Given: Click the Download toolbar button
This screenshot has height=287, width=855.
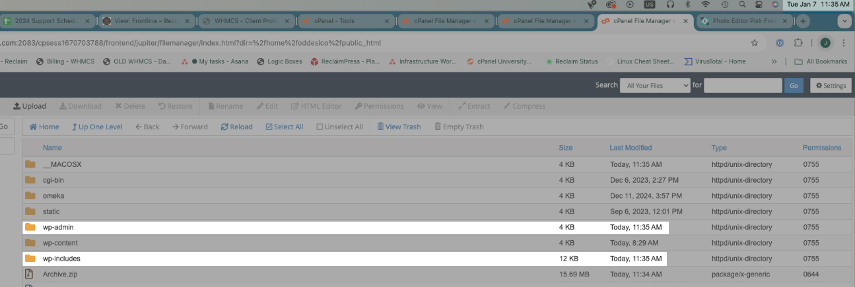Looking at the screenshot, I should coord(80,106).
